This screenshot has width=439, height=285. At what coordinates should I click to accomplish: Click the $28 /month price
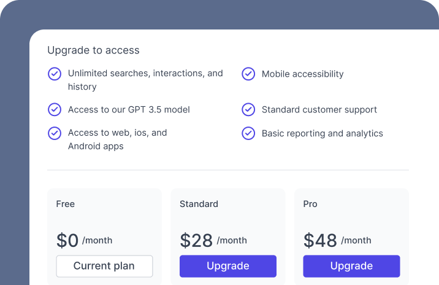[x=213, y=240]
